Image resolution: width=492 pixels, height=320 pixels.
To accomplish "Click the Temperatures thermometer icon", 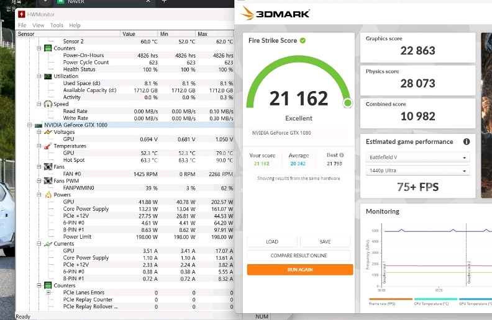I will (x=48, y=146).
